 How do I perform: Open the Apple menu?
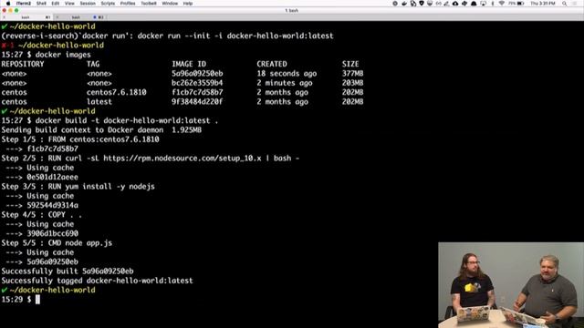(x=8, y=4)
